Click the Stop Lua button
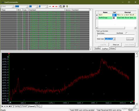The image size is (139, 111). pos(116,45)
